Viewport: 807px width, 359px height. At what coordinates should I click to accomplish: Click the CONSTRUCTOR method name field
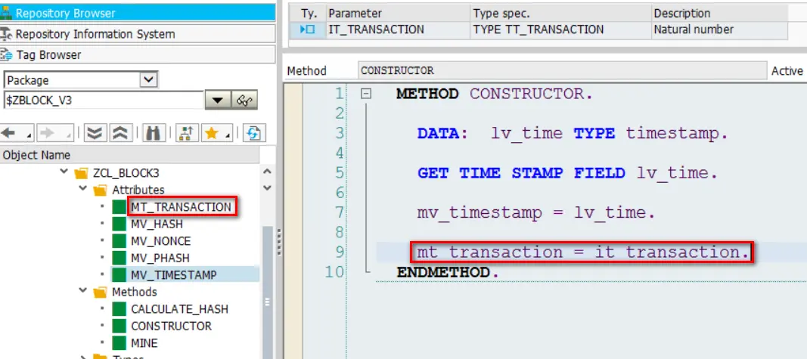coord(562,70)
